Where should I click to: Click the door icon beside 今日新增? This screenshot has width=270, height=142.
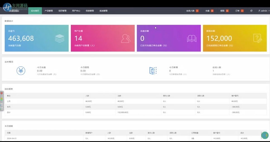pyautogui.click(x=153, y=71)
